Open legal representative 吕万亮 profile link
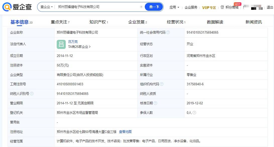 pos(73,42)
